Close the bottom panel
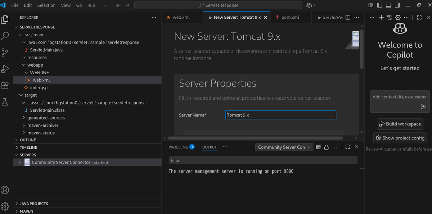 356,147
